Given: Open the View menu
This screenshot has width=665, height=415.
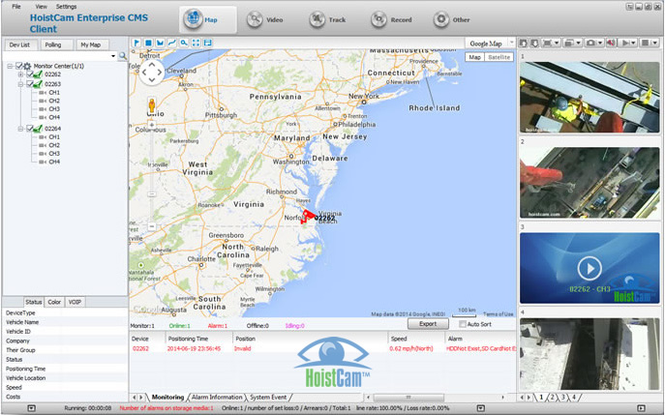Looking at the screenshot, I should point(41,7).
